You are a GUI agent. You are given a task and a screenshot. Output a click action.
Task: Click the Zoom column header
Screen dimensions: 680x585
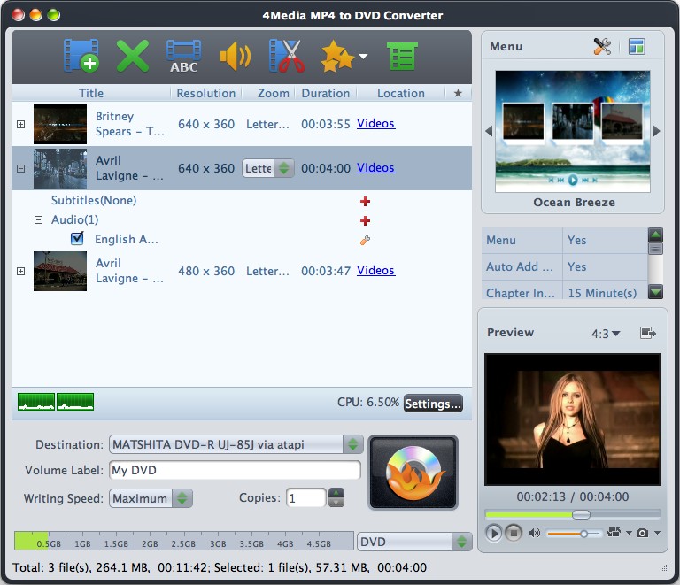274,93
